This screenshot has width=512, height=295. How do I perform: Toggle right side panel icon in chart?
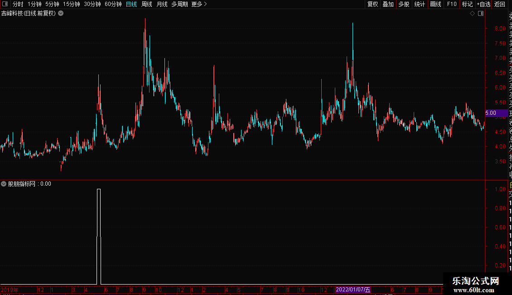[481, 14]
